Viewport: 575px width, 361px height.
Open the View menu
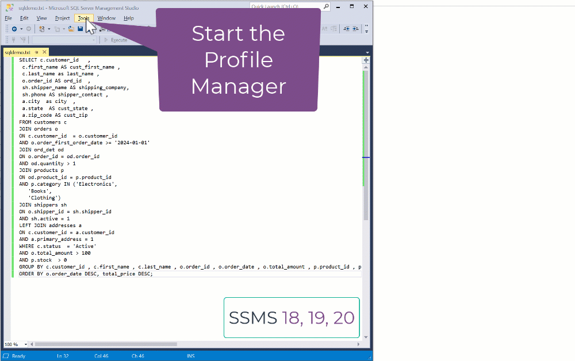pyautogui.click(x=41, y=18)
